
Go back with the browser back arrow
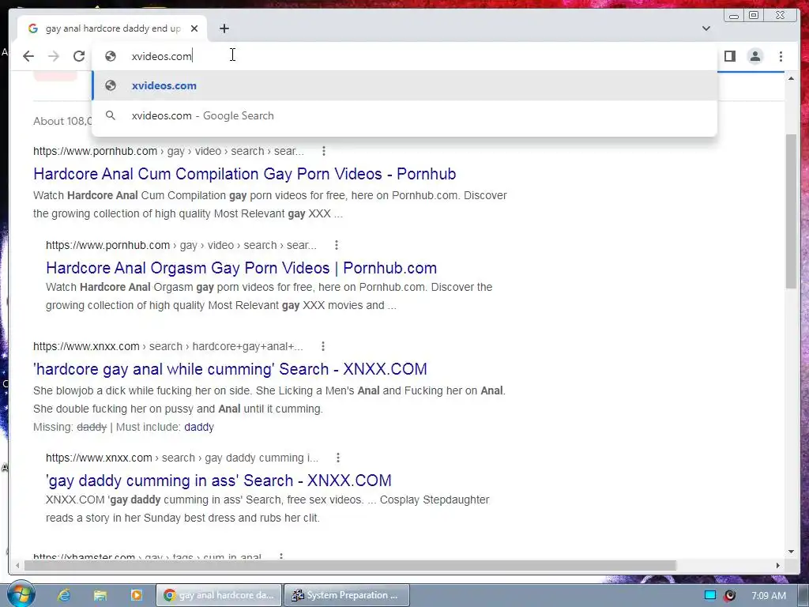pyautogui.click(x=28, y=56)
